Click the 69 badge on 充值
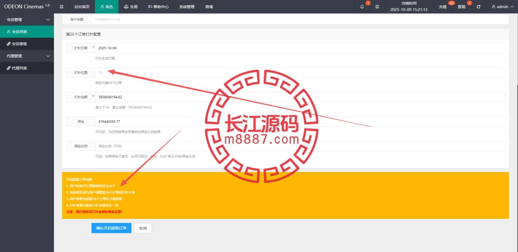 (x=452, y=3)
